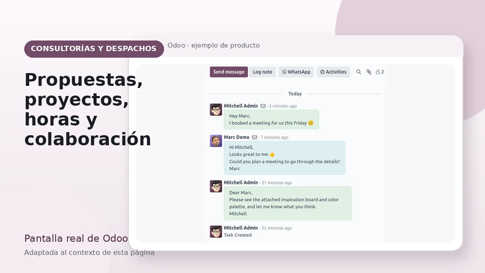Click headline 'Propuestas, proyectos, horas y colaboración'
Screen dimensions: 485x273
pos(88,109)
